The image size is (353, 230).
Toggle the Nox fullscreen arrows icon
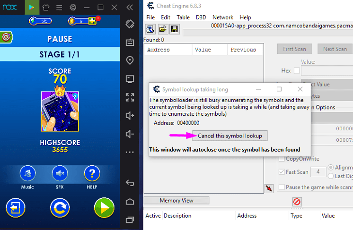130,97
